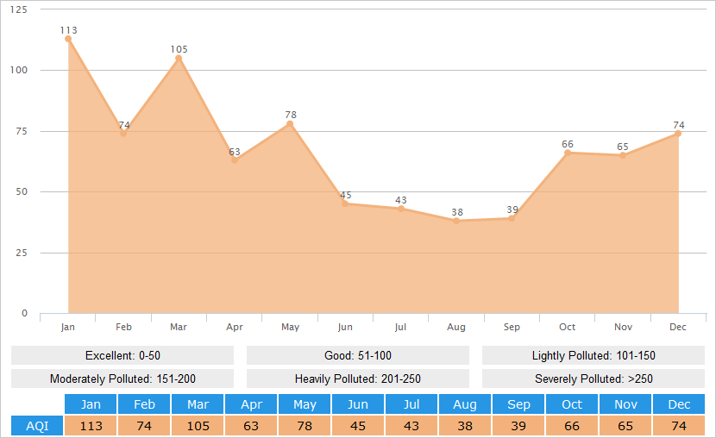Select the Severely Polluted: >250 legend box
This screenshot has height=438, width=716.
coord(594,379)
